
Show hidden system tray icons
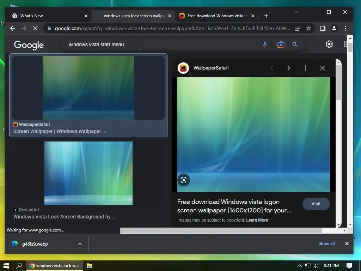click(300, 266)
